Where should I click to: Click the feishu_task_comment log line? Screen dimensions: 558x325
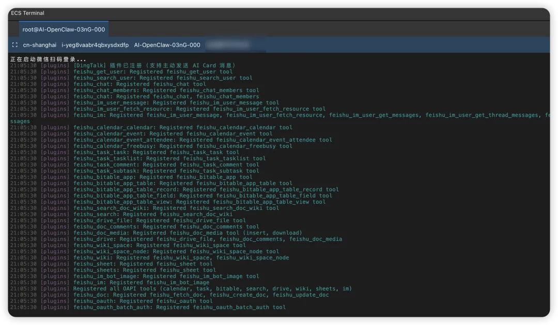coord(134,165)
